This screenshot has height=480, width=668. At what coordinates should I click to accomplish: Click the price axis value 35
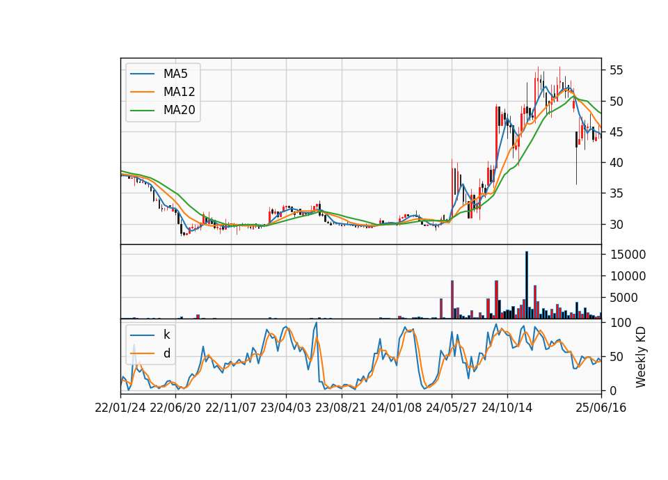click(616, 193)
